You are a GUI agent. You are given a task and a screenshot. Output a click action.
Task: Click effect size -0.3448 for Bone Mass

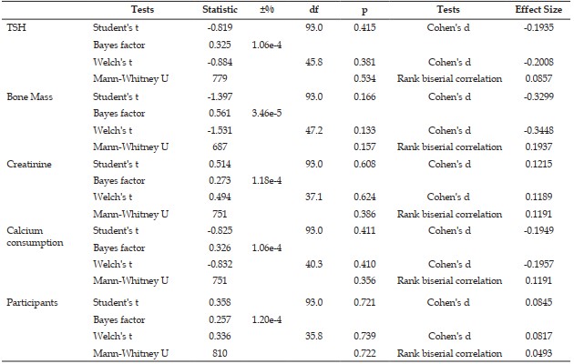(538, 130)
